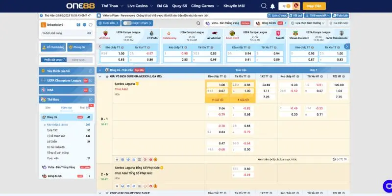
Task: Open Khuyến Mãi menu item
Action: (x=234, y=6)
